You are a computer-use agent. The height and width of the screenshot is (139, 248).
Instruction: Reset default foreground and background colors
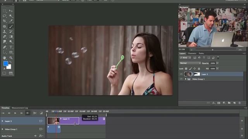tap(4, 68)
